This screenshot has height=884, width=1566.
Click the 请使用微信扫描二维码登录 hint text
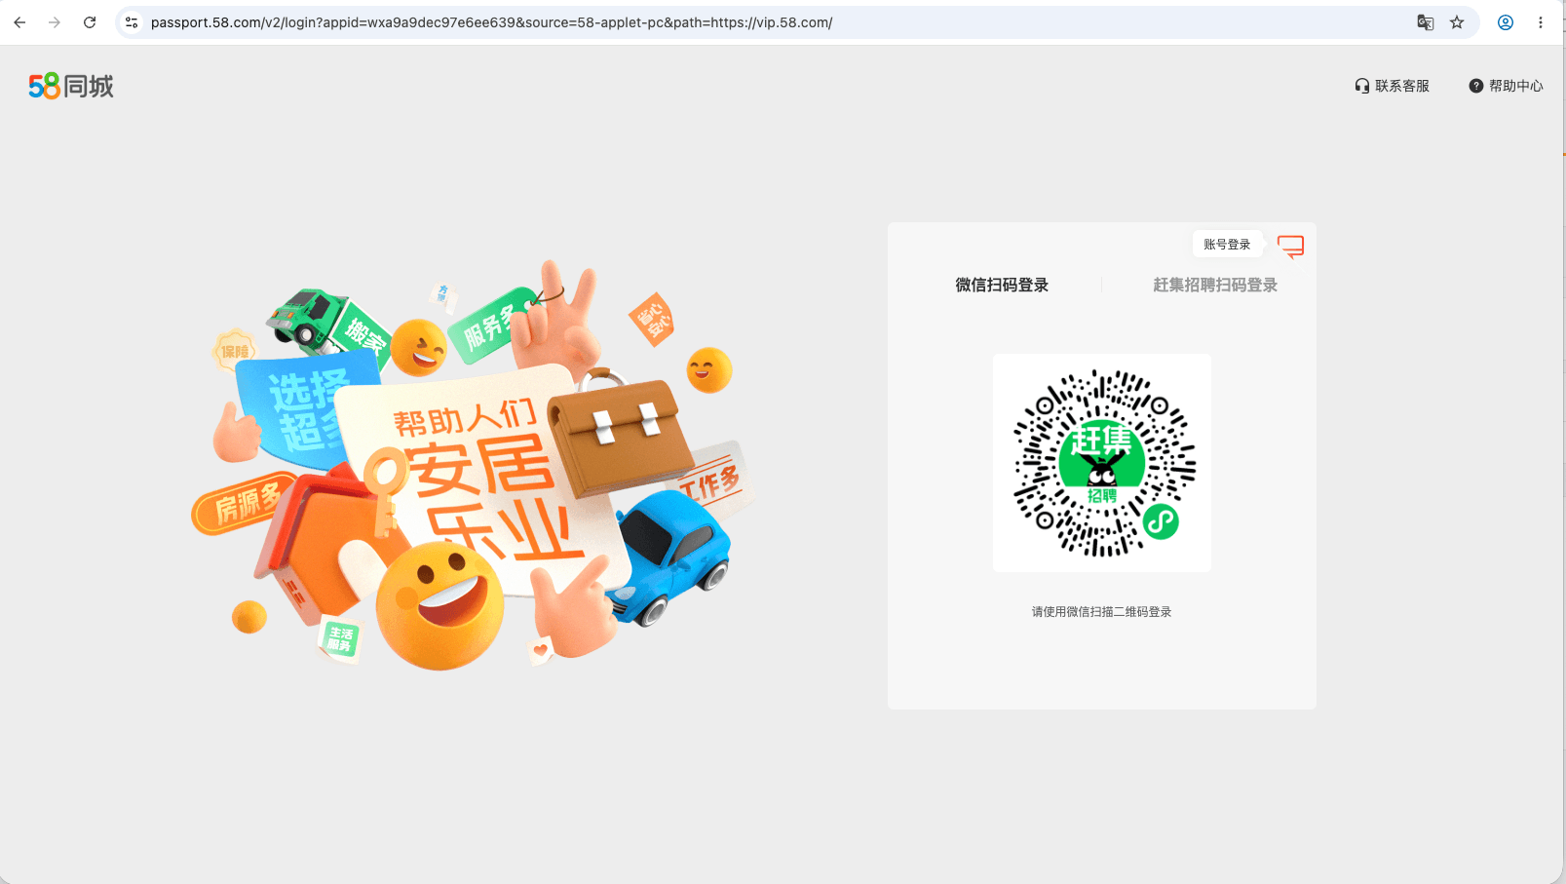1101,612
